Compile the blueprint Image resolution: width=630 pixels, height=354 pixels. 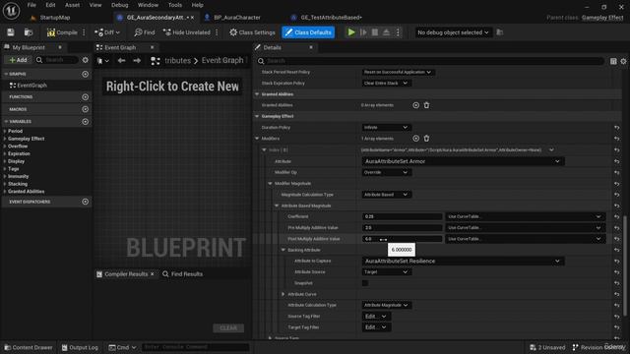click(x=62, y=32)
